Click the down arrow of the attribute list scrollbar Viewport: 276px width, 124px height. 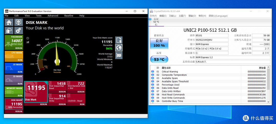tap(268, 102)
